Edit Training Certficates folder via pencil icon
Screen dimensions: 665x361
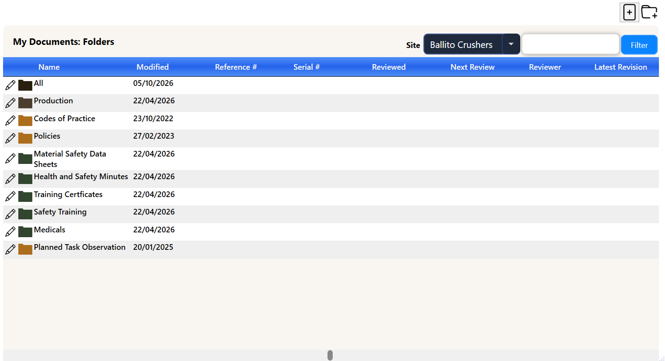tap(10, 197)
